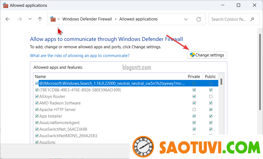Toggle Private for App Installer
Screen dimensions: 263x159
tap(194, 116)
